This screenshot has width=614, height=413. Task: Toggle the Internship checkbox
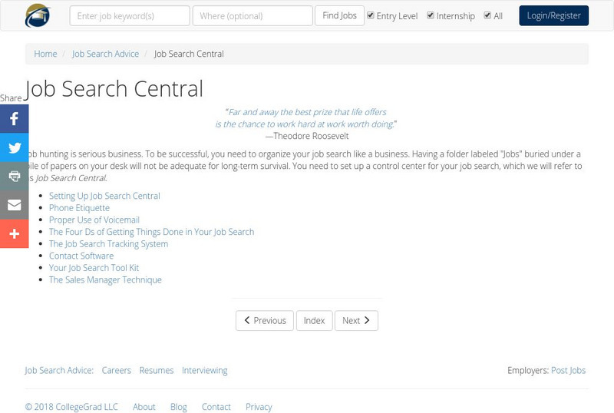431,15
